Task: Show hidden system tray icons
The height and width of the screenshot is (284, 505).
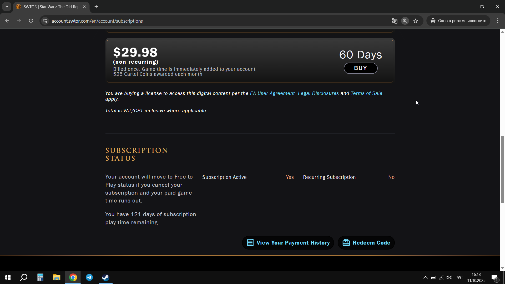Action: 425,277
